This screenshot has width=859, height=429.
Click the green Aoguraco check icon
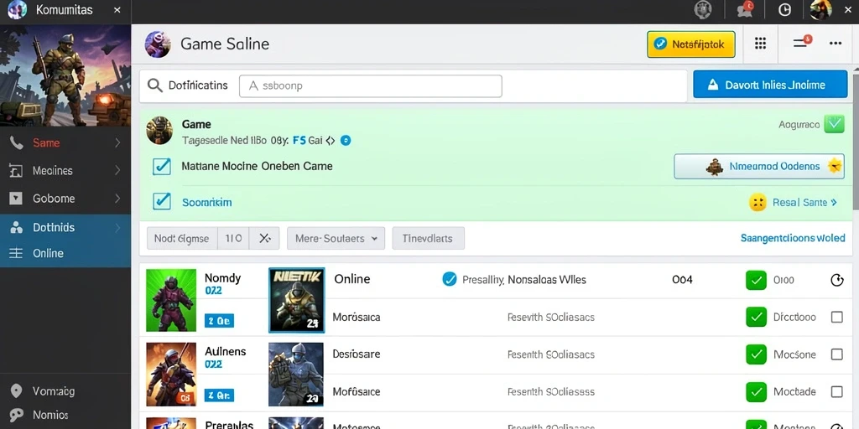pyautogui.click(x=834, y=124)
